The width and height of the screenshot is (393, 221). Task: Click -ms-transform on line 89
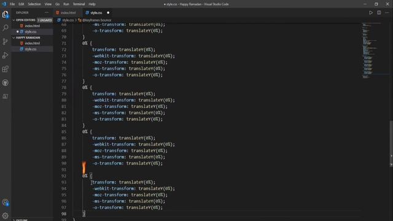pos(108,157)
